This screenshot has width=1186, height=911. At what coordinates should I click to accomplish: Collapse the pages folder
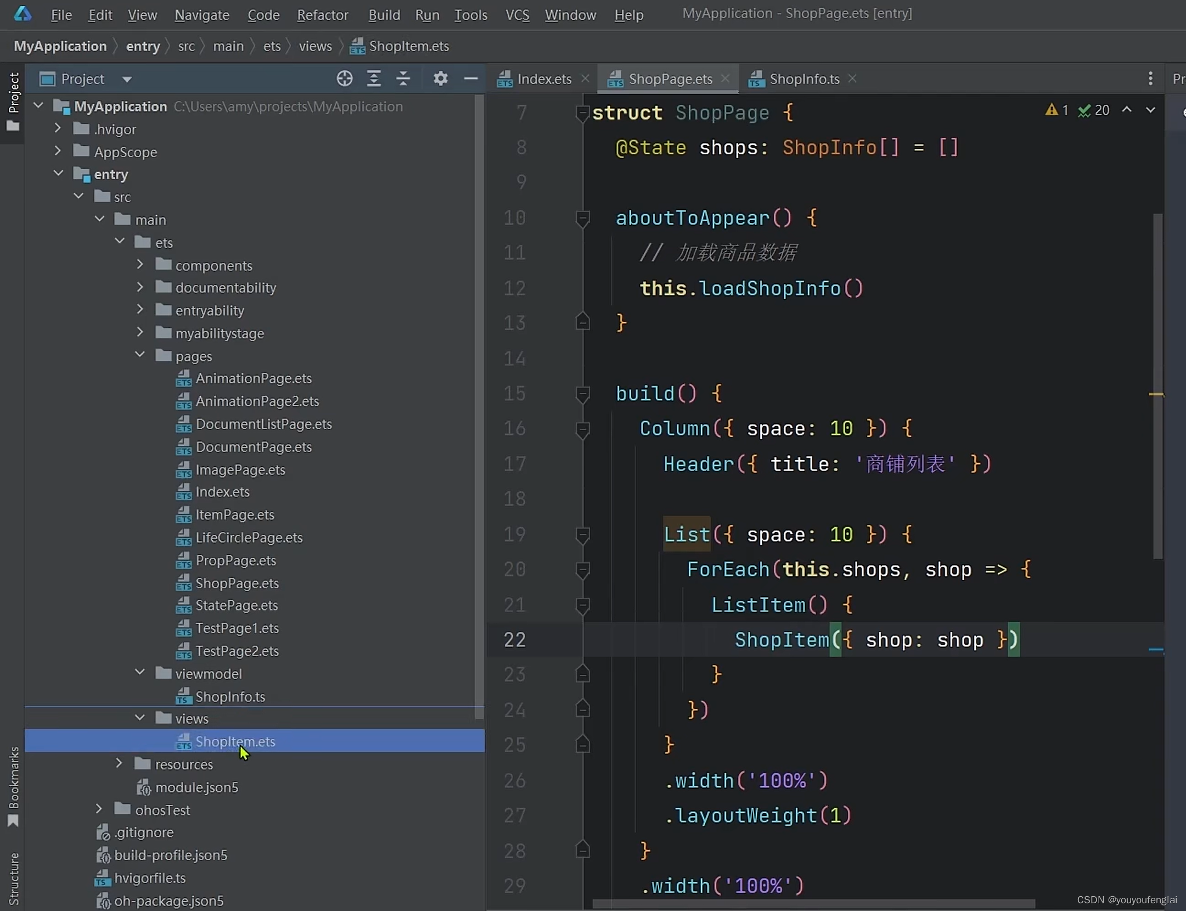[140, 355]
